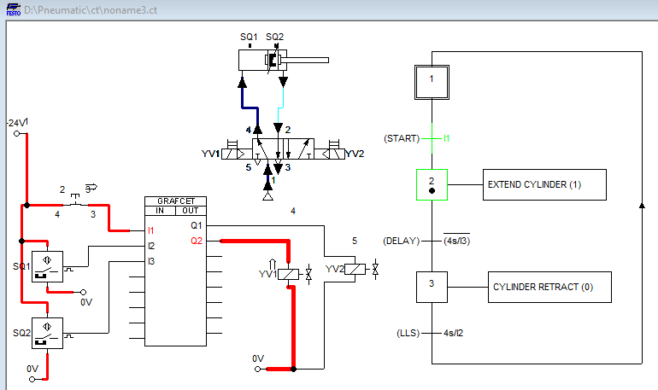Select the SQ2 proximity sensor block
This screenshot has width=658, height=390.
tap(47, 333)
